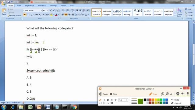This screenshot has height=110, width=195.
Task: Open borders dropdown
Action: coord(88,15)
